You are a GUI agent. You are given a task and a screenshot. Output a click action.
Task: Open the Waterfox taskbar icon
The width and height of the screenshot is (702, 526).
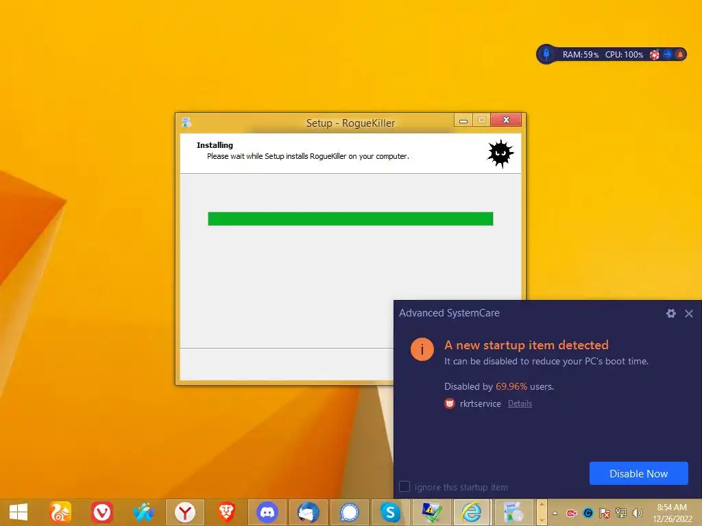(x=143, y=512)
